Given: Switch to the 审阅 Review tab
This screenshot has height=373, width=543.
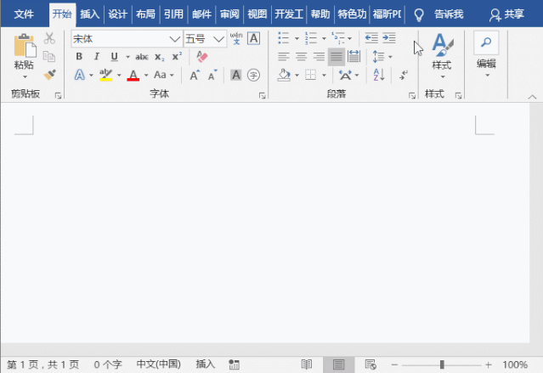Looking at the screenshot, I should pyautogui.click(x=229, y=14).
